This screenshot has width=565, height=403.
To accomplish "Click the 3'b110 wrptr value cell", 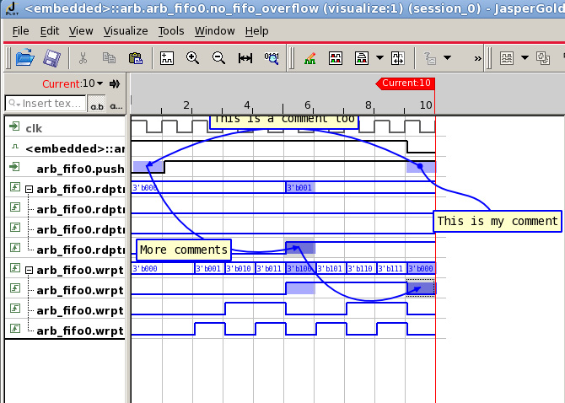I will point(361,269).
